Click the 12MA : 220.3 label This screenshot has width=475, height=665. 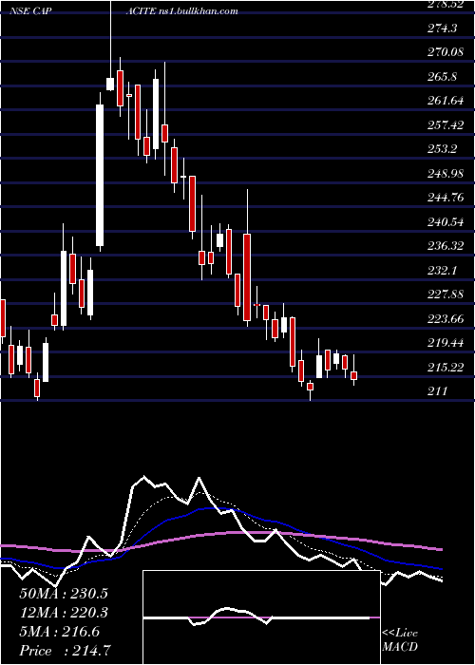tap(64, 613)
